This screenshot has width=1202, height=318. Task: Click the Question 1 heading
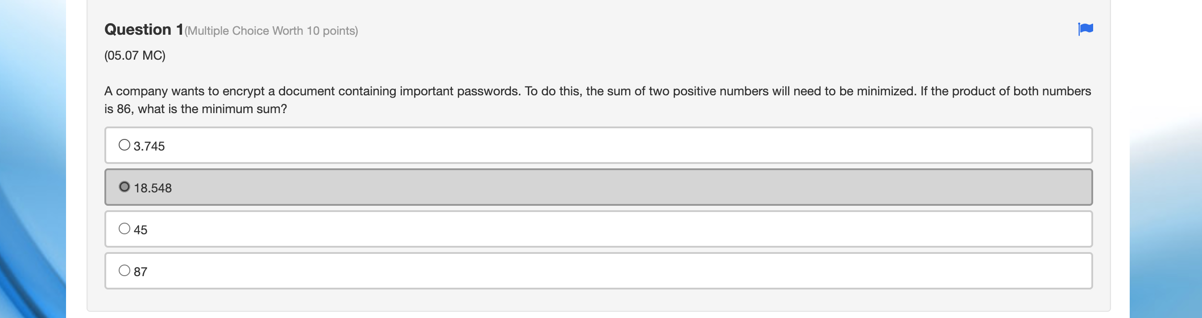click(x=142, y=29)
